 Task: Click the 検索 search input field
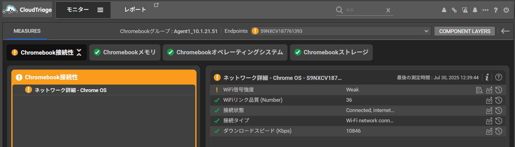364,10
